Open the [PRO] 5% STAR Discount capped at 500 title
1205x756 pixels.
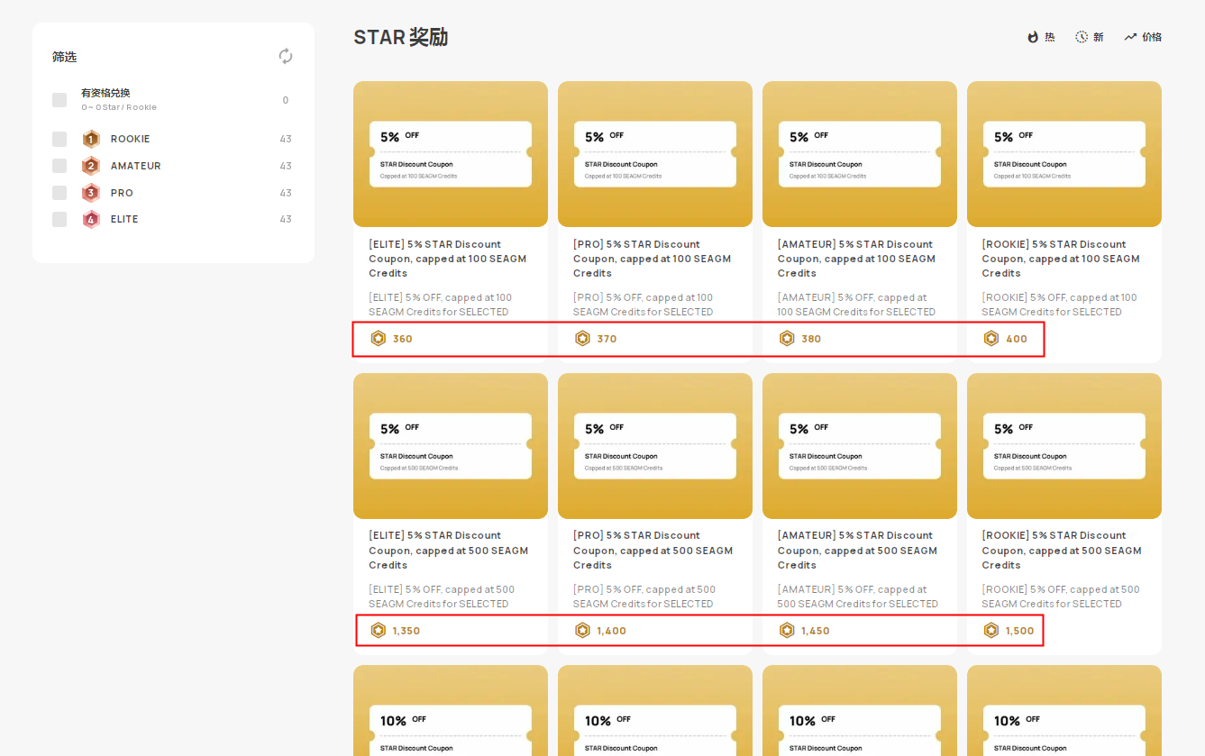click(653, 551)
